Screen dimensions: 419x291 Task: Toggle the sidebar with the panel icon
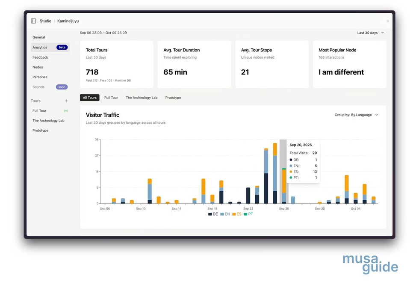(x=33, y=21)
